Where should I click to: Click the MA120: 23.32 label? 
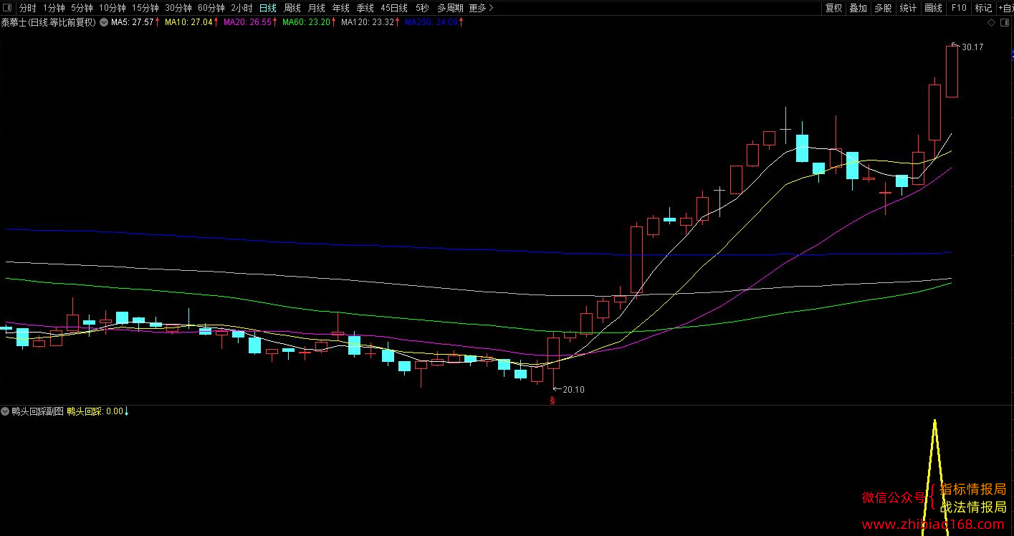pos(368,22)
